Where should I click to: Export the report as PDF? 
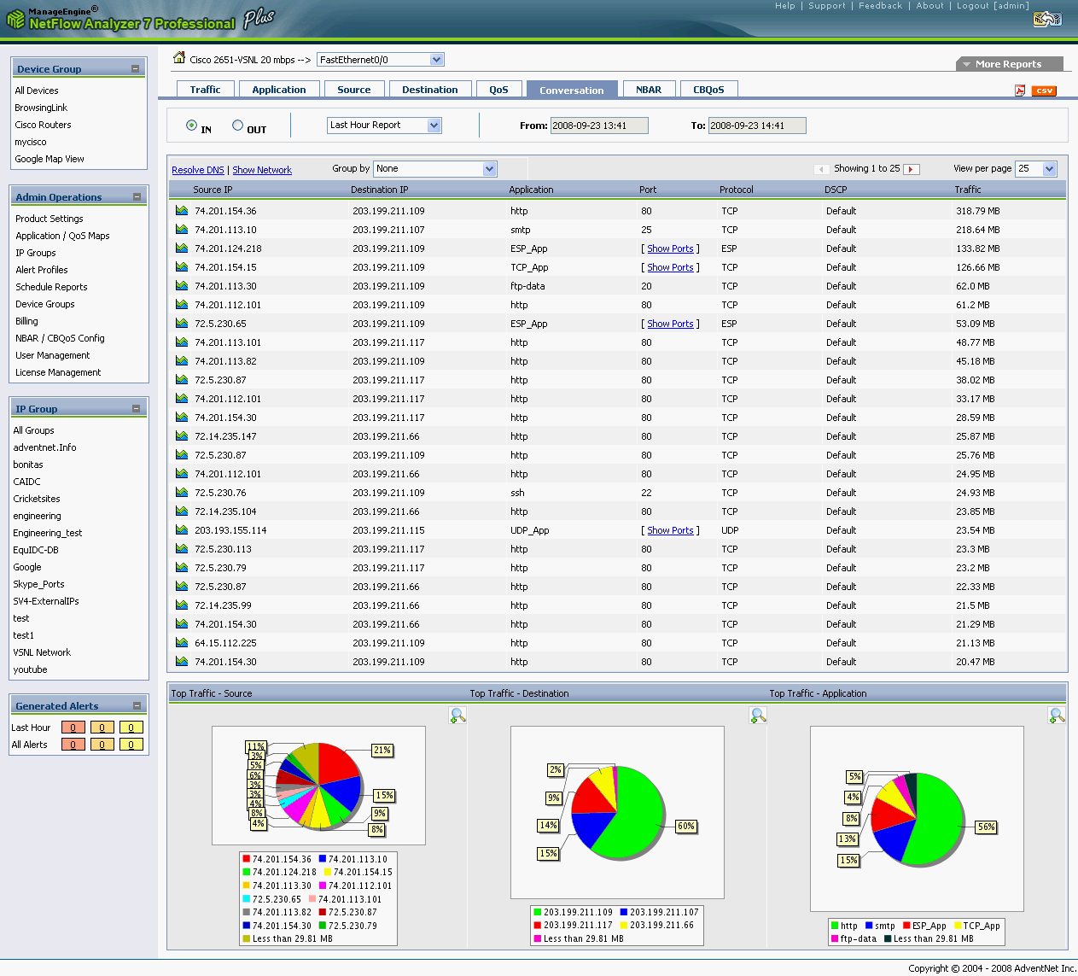pyautogui.click(x=1020, y=91)
